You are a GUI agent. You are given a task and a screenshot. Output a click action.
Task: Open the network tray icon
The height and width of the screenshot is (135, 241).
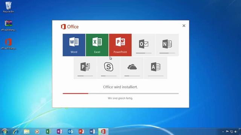click(x=232, y=132)
